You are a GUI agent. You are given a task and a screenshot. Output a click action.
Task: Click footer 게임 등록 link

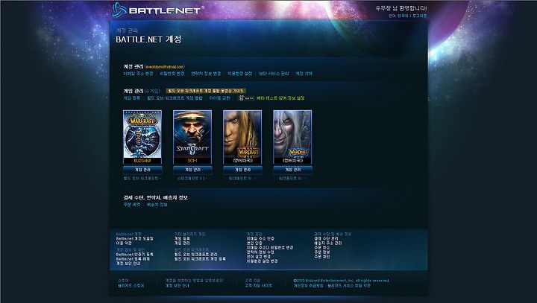(182, 239)
